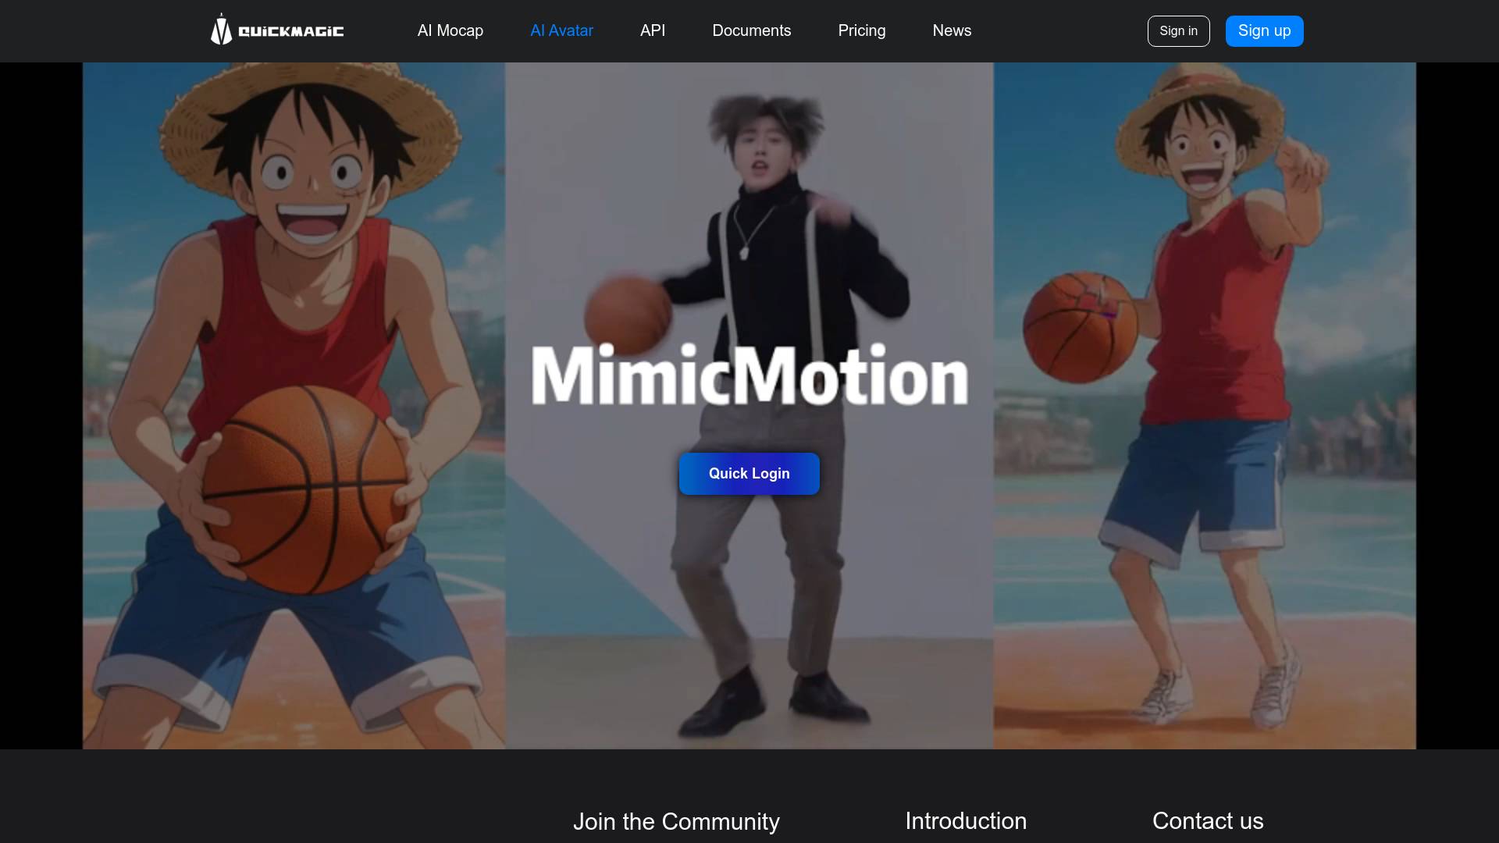Go to the API page
This screenshot has width=1499, height=843.
coord(653,30)
